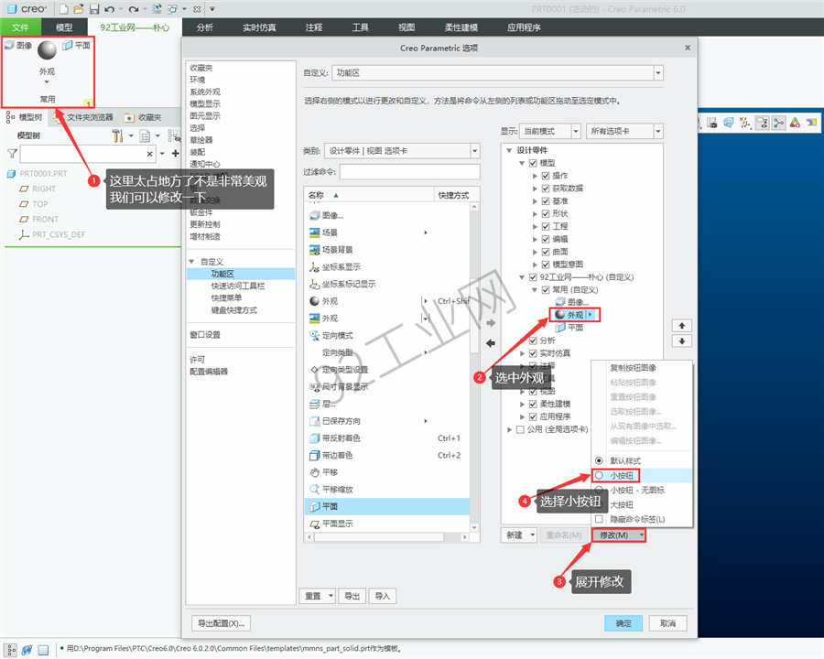Click the 图像 icon in ribbon
The width and height of the screenshot is (824, 659).
pos(9,45)
